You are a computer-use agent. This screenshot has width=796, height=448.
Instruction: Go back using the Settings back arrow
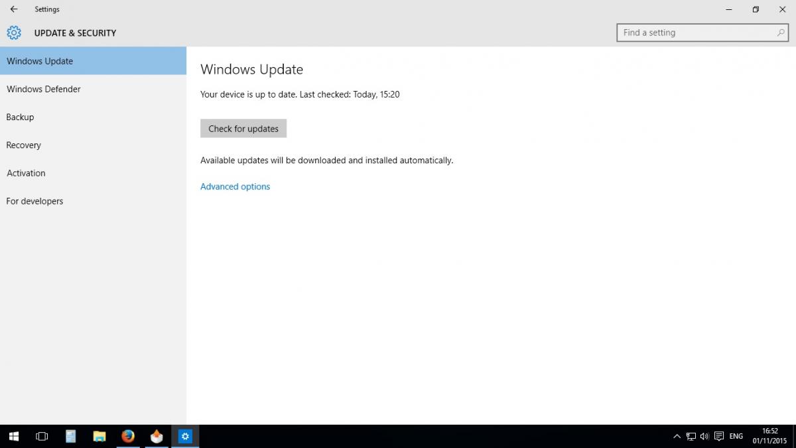coord(14,9)
